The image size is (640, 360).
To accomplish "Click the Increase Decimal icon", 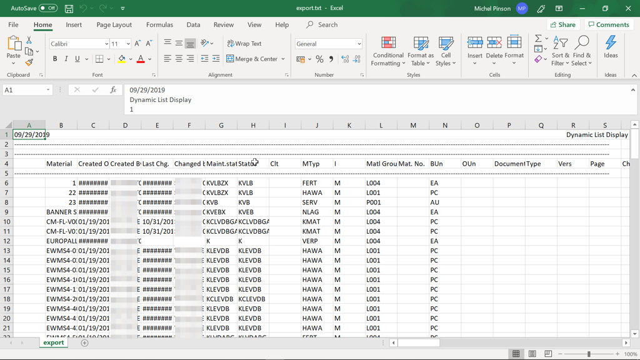I will point(344,58).
